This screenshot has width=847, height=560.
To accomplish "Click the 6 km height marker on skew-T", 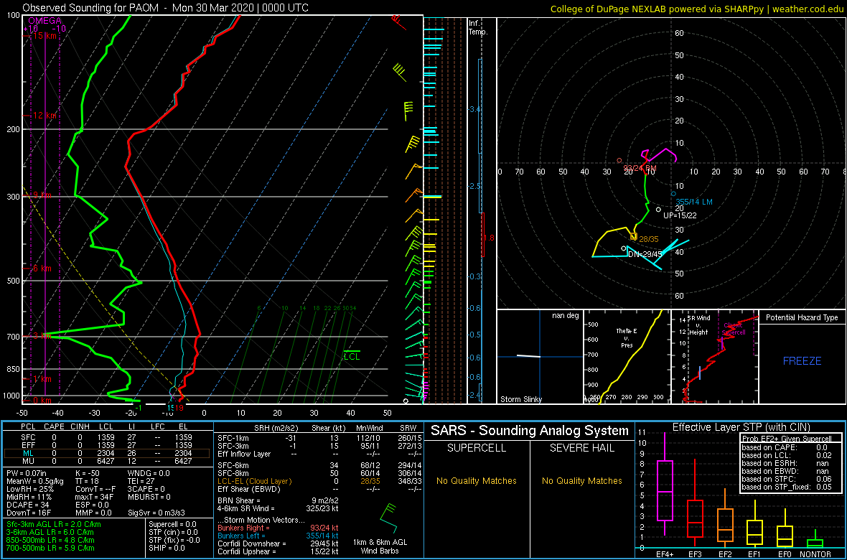I will coord(42,269).
